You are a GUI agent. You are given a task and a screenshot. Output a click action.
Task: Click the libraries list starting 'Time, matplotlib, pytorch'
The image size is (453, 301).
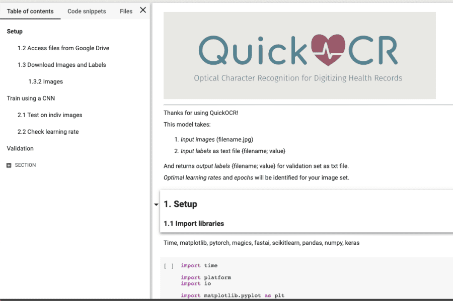click(261, 243)
